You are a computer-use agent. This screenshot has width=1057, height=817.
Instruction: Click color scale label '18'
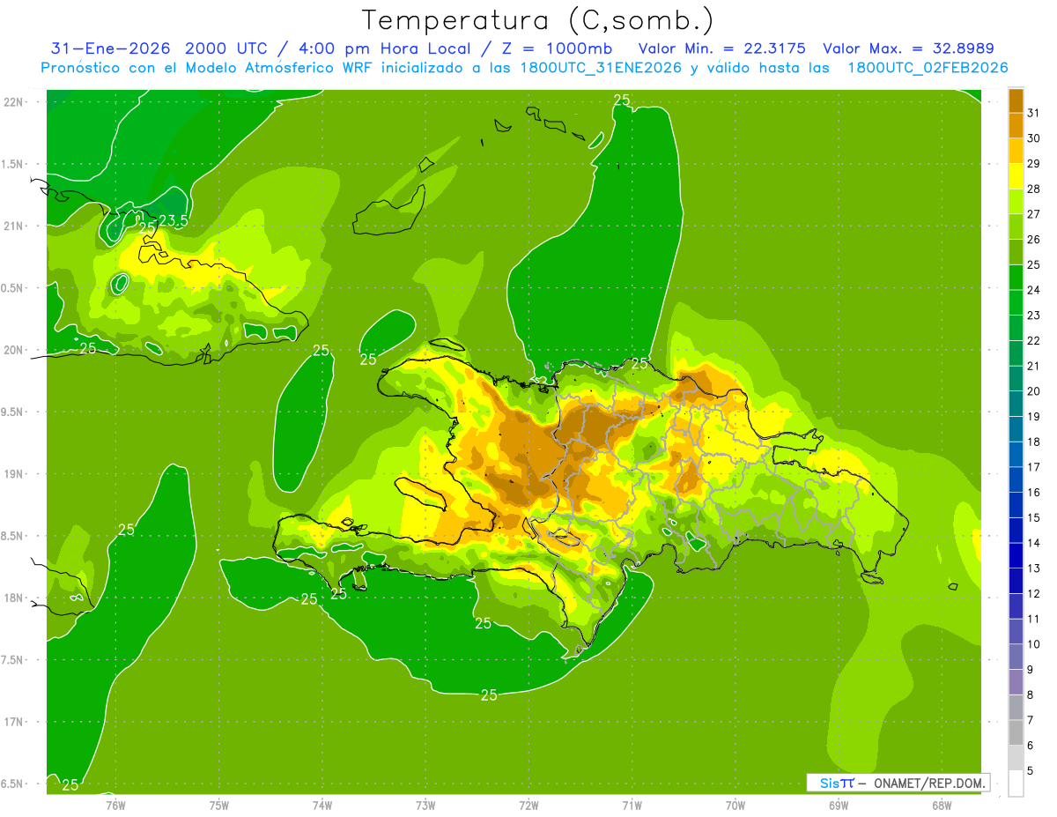[x=1034, y=442]
